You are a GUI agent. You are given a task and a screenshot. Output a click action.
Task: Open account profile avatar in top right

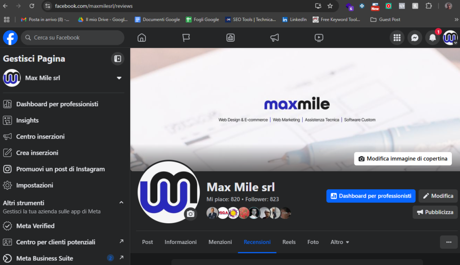point(450,38)
